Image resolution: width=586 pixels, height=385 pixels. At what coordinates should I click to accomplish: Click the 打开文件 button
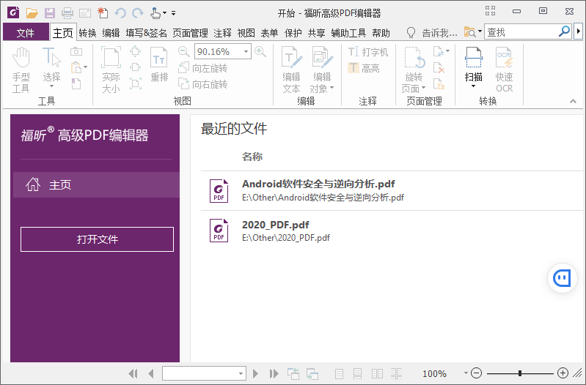(97, 239)
